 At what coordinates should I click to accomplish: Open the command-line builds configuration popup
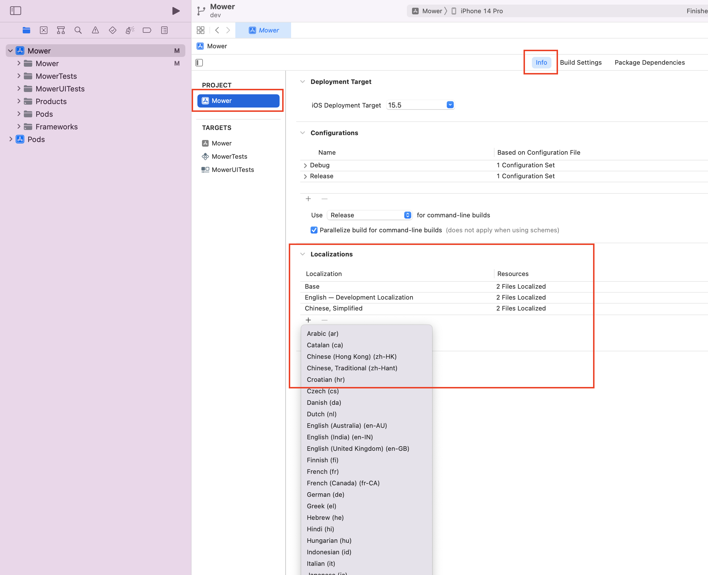tap(370, 215)
